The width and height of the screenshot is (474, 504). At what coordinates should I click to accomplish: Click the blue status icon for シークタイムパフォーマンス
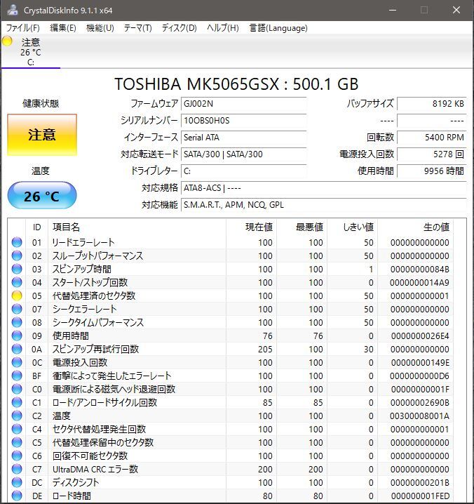click(x=17, y=322)
